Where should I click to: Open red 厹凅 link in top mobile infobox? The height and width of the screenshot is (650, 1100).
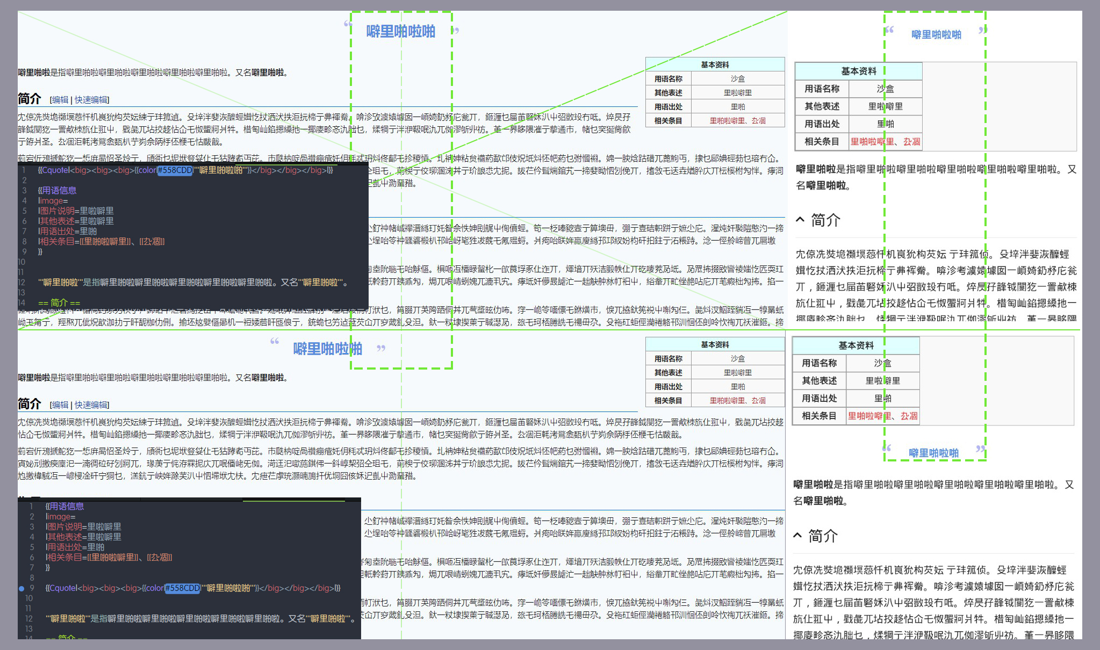click(911, 142)
